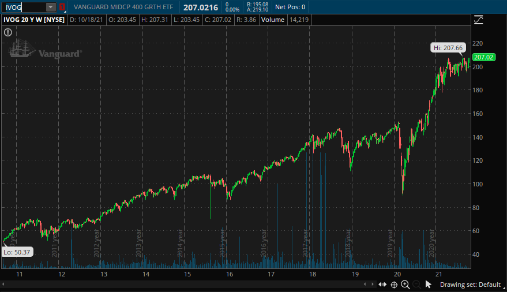Click the far-left scrollbar arrow at bottom

click(3, 284)
